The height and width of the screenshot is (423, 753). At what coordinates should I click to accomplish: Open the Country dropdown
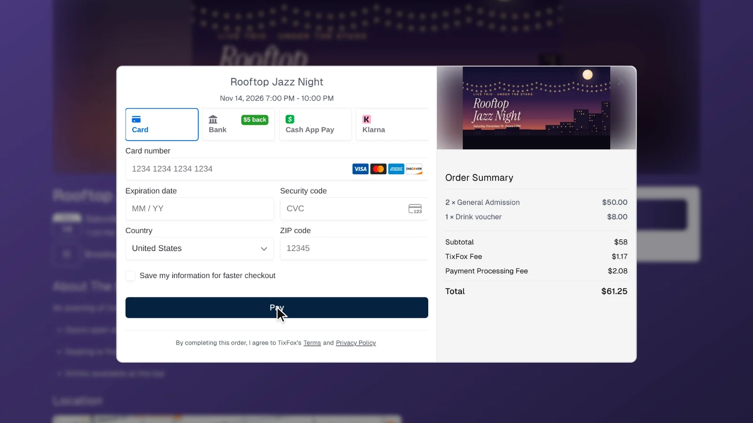(200, 248)
